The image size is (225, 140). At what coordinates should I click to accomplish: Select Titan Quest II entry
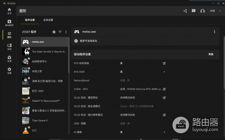pyautogui.click(x=45, y=120)
